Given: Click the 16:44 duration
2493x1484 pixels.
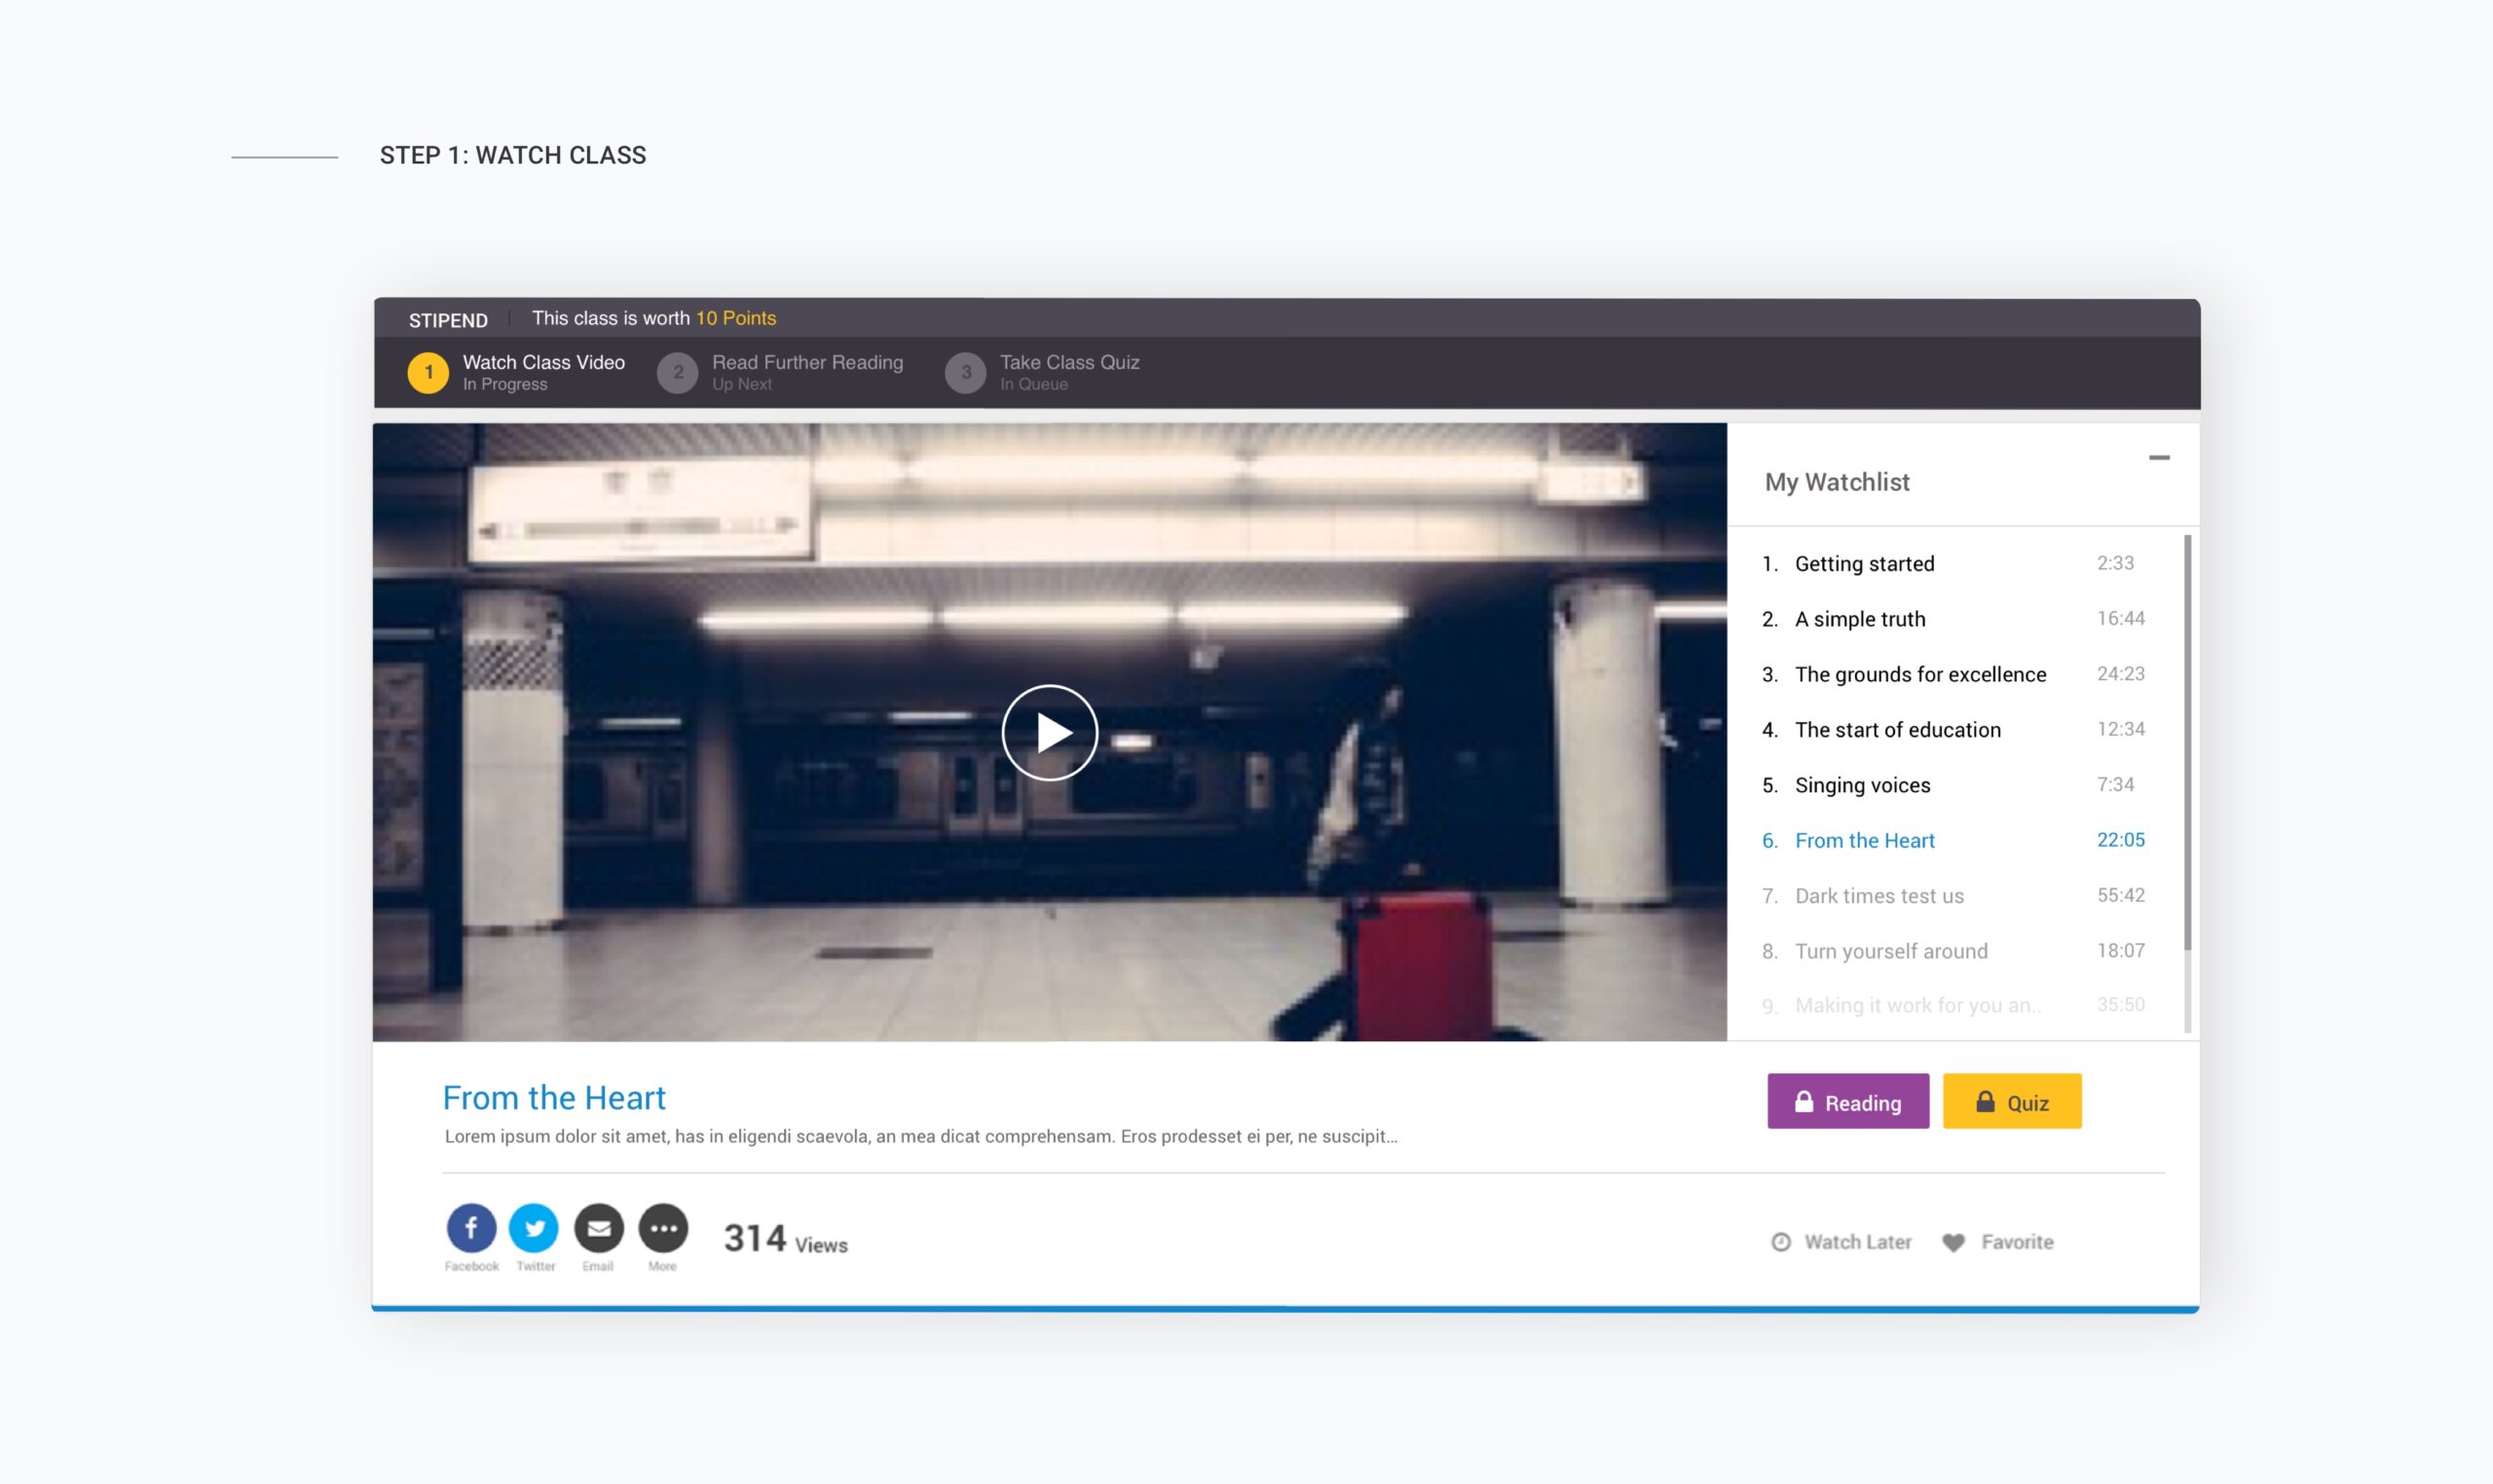Looking at the screenshot, I should pyautogui.click(x=2121, y=618).
